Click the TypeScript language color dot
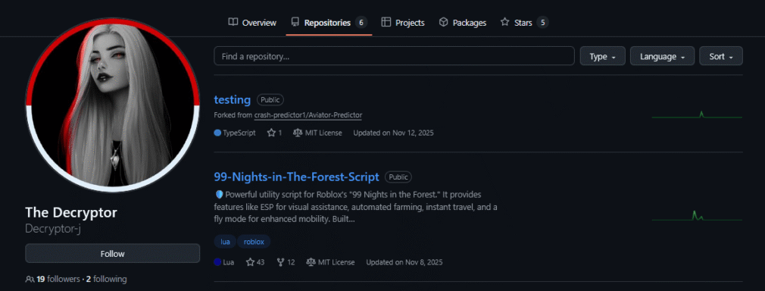The width and height of the screenshot is (765, 291). (x=217, y=133)
